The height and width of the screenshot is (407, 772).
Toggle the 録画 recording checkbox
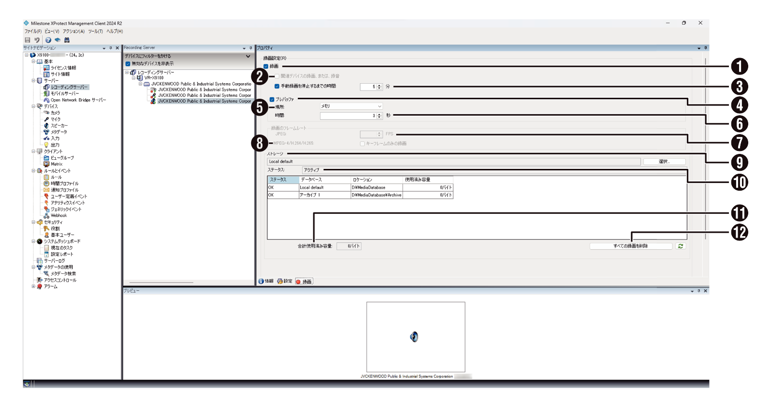[x=266, y=66]
